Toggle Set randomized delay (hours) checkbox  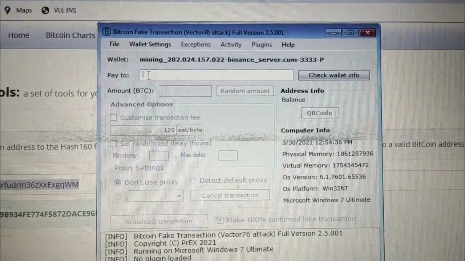click(x=114, y=144)
